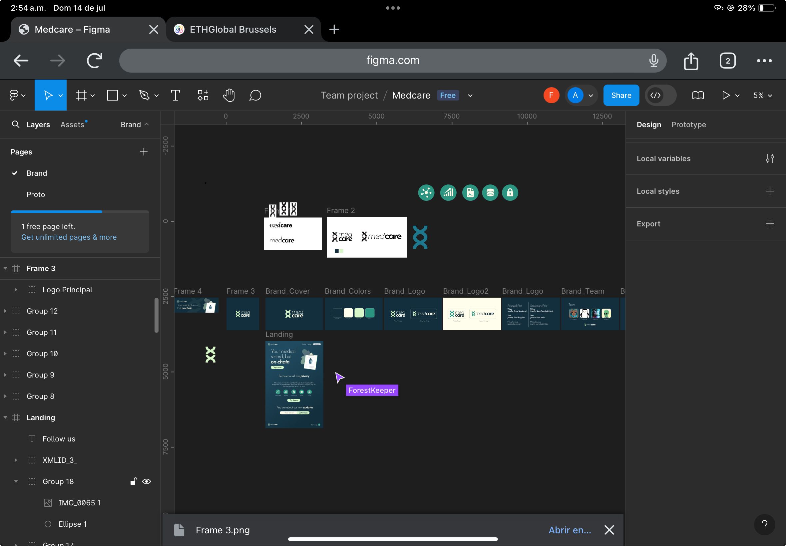Click the View code icon in toolbar
The height and width of the screenshot is (546, 786).
[655, 95]
